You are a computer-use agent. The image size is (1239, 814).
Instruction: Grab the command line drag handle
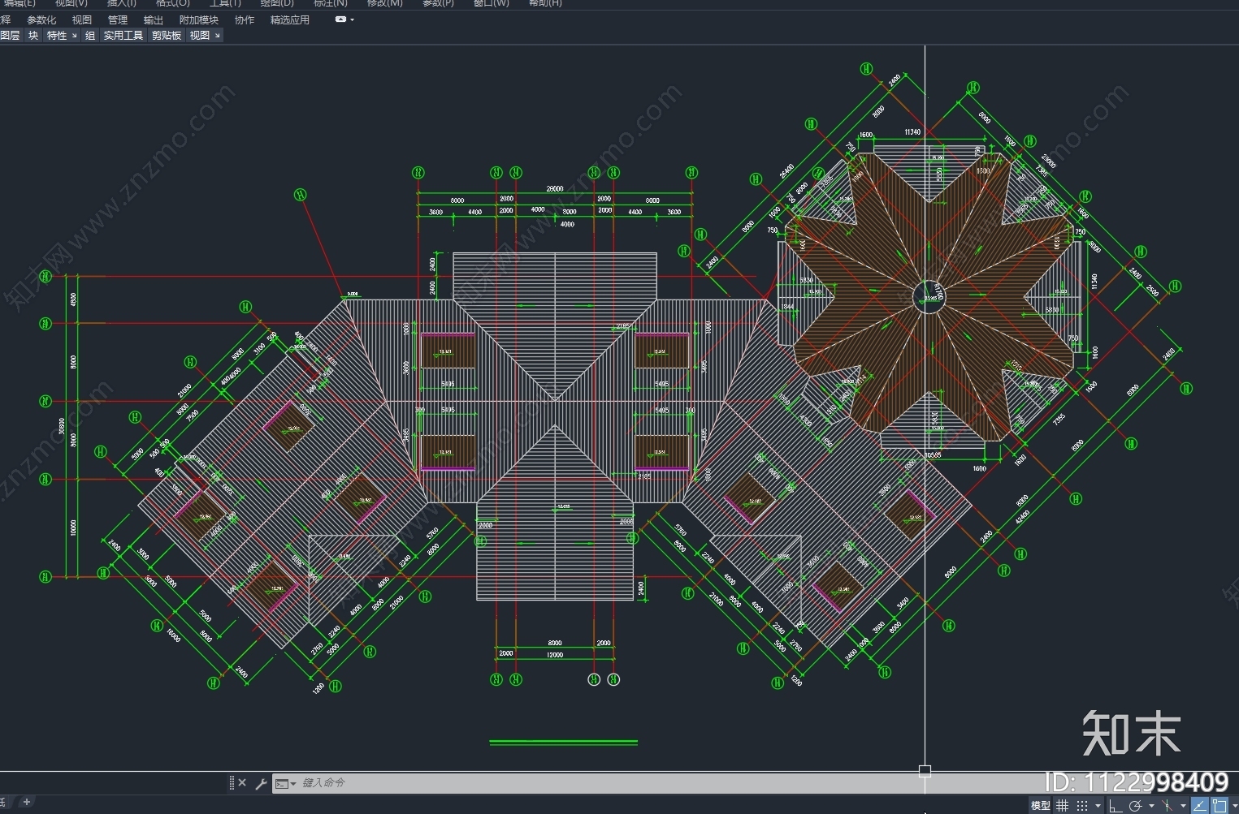click(232, 783)
